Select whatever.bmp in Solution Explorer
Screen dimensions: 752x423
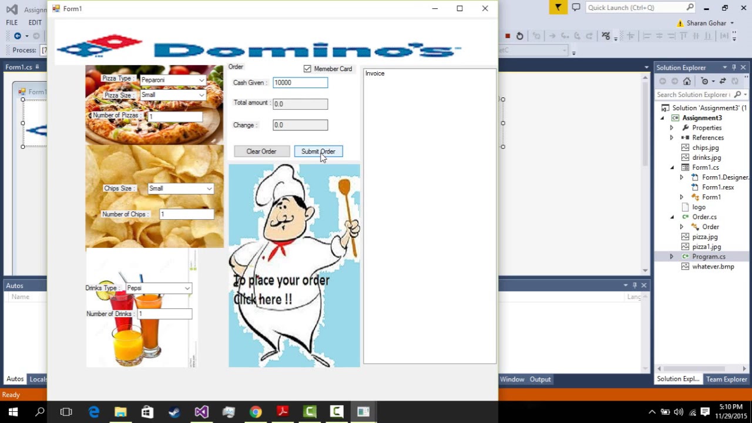click(x=713, y=267)
